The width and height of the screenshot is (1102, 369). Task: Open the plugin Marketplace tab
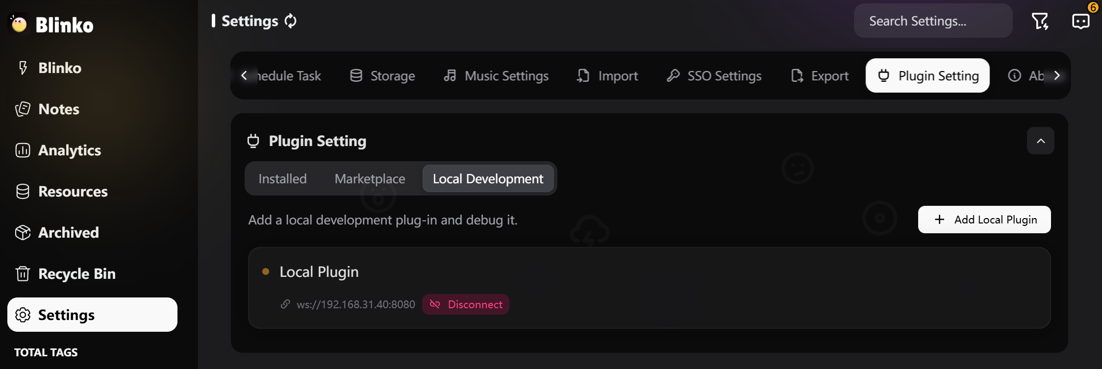[370, 178]
